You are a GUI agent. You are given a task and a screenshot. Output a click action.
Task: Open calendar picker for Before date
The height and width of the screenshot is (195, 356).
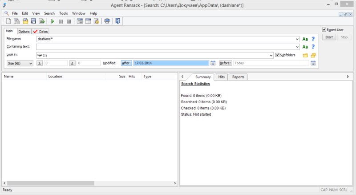[x=313, y=63]
